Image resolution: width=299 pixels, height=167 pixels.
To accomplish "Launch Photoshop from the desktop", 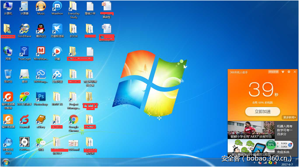I will (41, 99).
